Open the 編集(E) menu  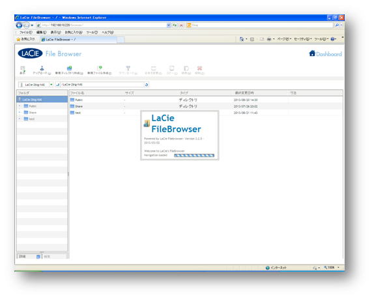[41, 33]
